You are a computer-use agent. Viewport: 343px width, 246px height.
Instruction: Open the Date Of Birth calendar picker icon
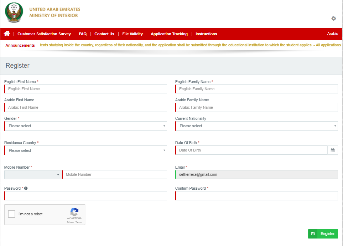pyautogui.click(x=333, y=150)
